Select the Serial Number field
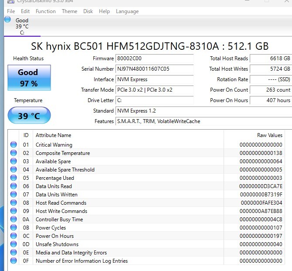292x271 pixels. point(154,69)
